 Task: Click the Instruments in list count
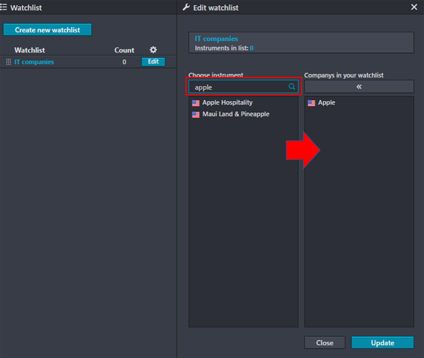click(x=251, y=48)
